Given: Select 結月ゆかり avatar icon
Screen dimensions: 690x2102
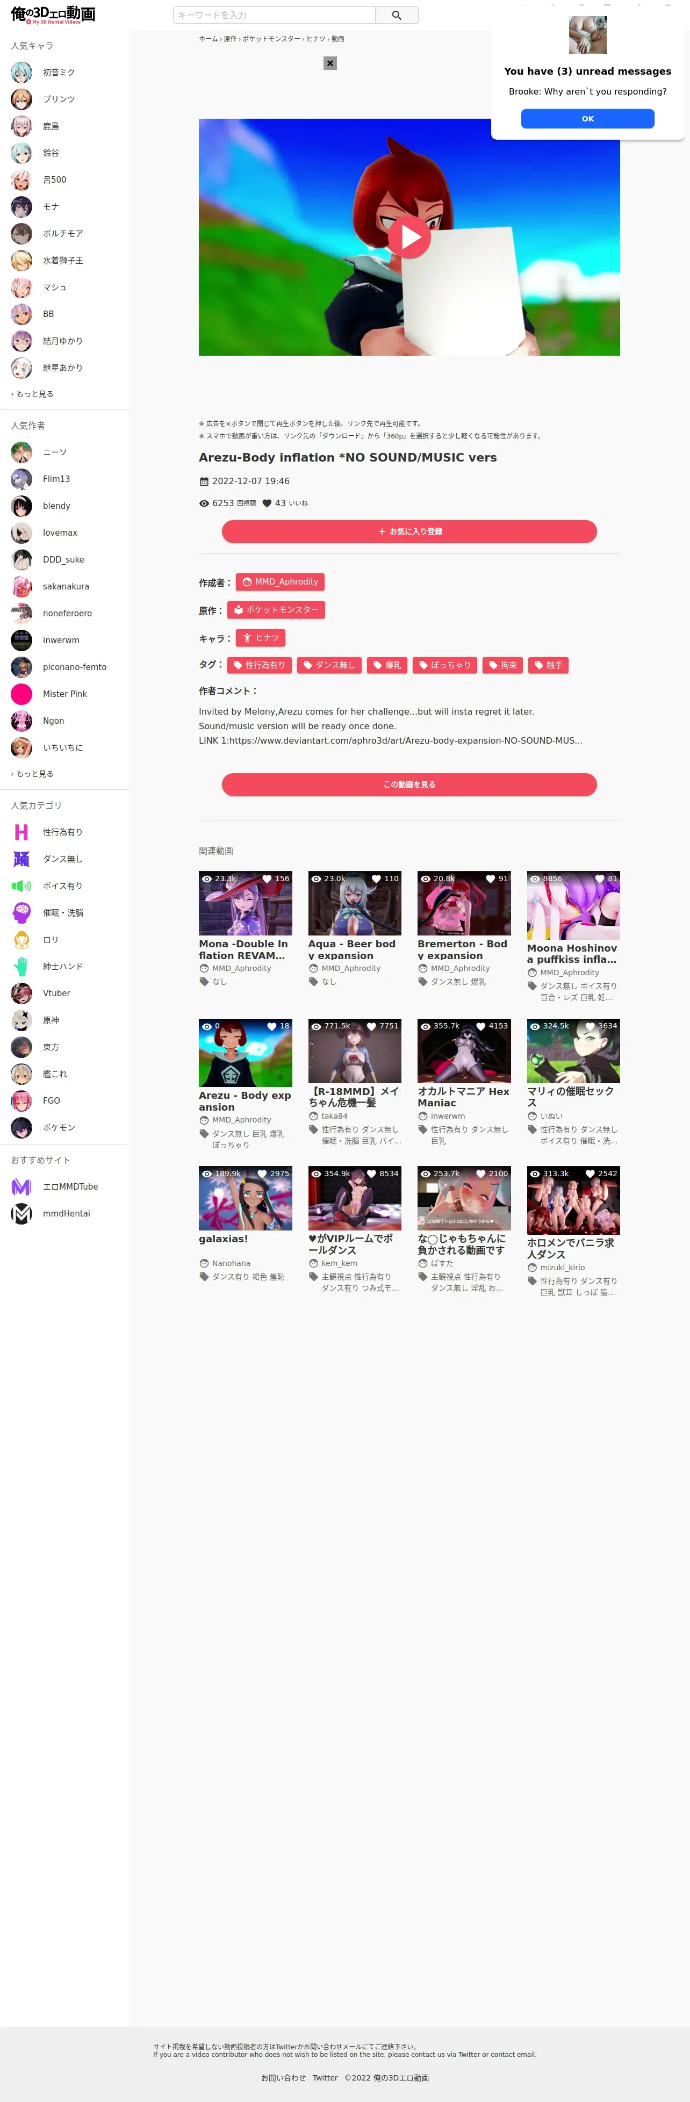Looking at the screenshot, I should click(21, 341).
